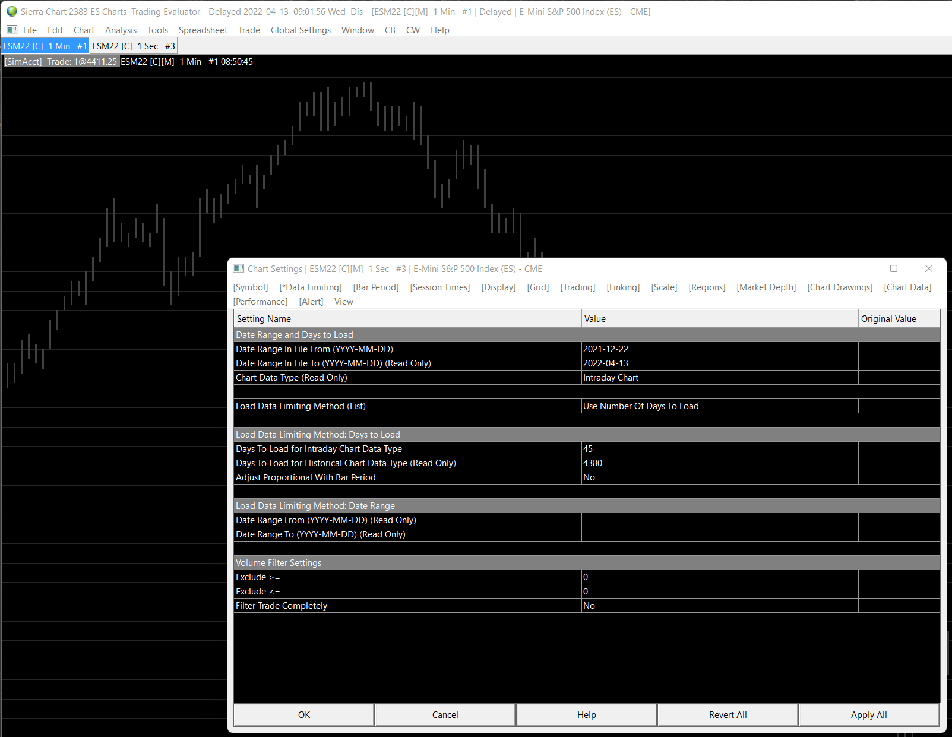Open the Global Settings menu
The height and width of the screenshot is (737, 952).
[301, 30]
